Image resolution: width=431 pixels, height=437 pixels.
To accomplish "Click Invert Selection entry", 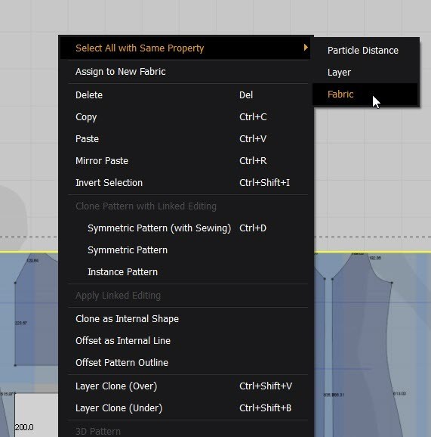I will tap(186, 183).
